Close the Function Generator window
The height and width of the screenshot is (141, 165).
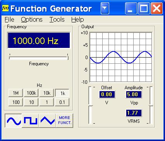[x=156, y=8]
